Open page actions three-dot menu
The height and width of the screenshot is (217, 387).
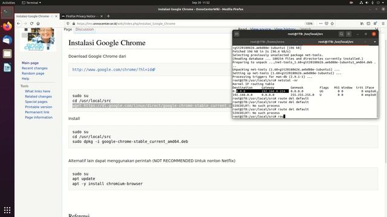click(x=320, y=24)
